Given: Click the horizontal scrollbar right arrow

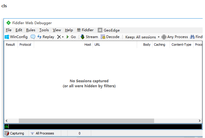Looking at the screenshot, I should tap(199, 121).
